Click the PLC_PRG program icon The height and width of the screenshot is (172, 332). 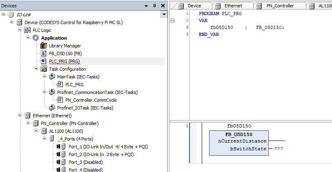coord(44,61)
